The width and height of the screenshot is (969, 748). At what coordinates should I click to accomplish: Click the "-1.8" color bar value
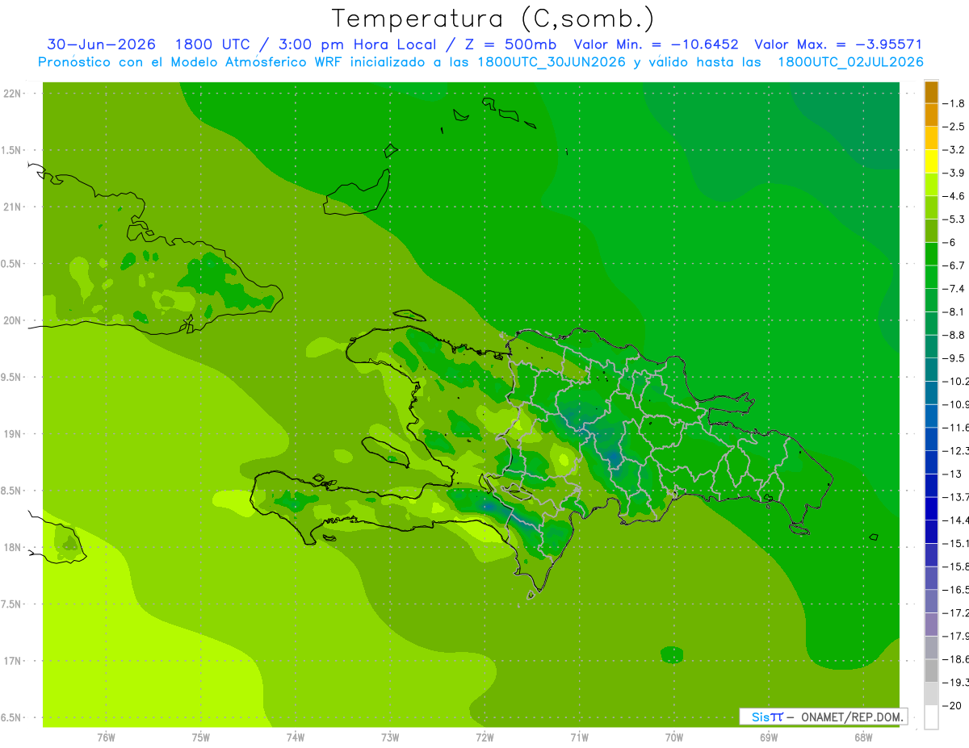pos(954,103)
